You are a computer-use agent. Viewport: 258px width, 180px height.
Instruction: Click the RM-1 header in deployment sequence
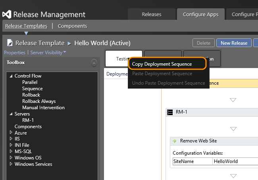pyautogui.click(x=212, y=112)
